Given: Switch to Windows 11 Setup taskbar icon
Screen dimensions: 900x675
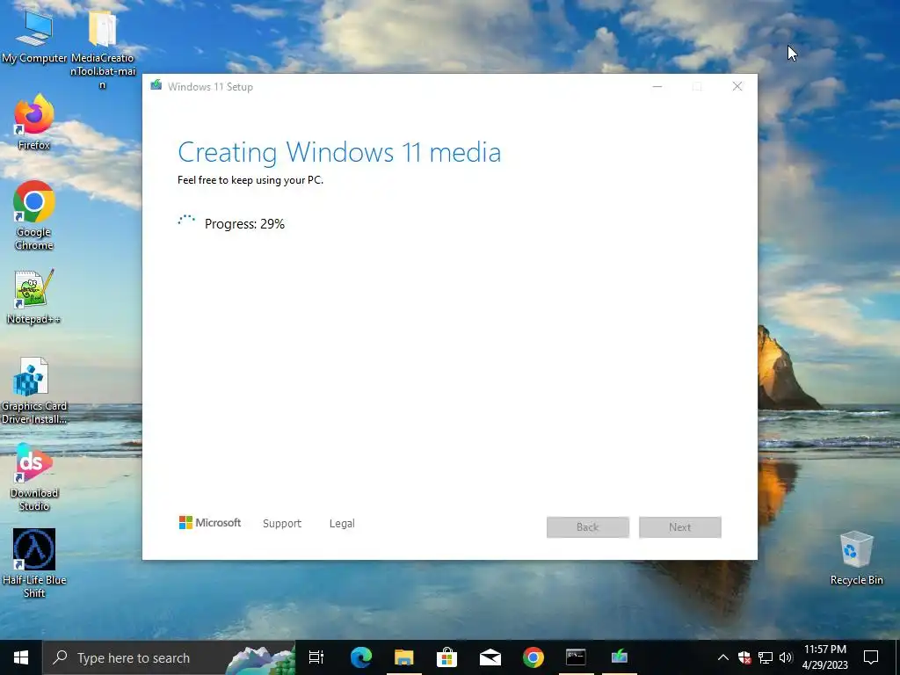Looking at the screenshot, I should pos(620,657).
